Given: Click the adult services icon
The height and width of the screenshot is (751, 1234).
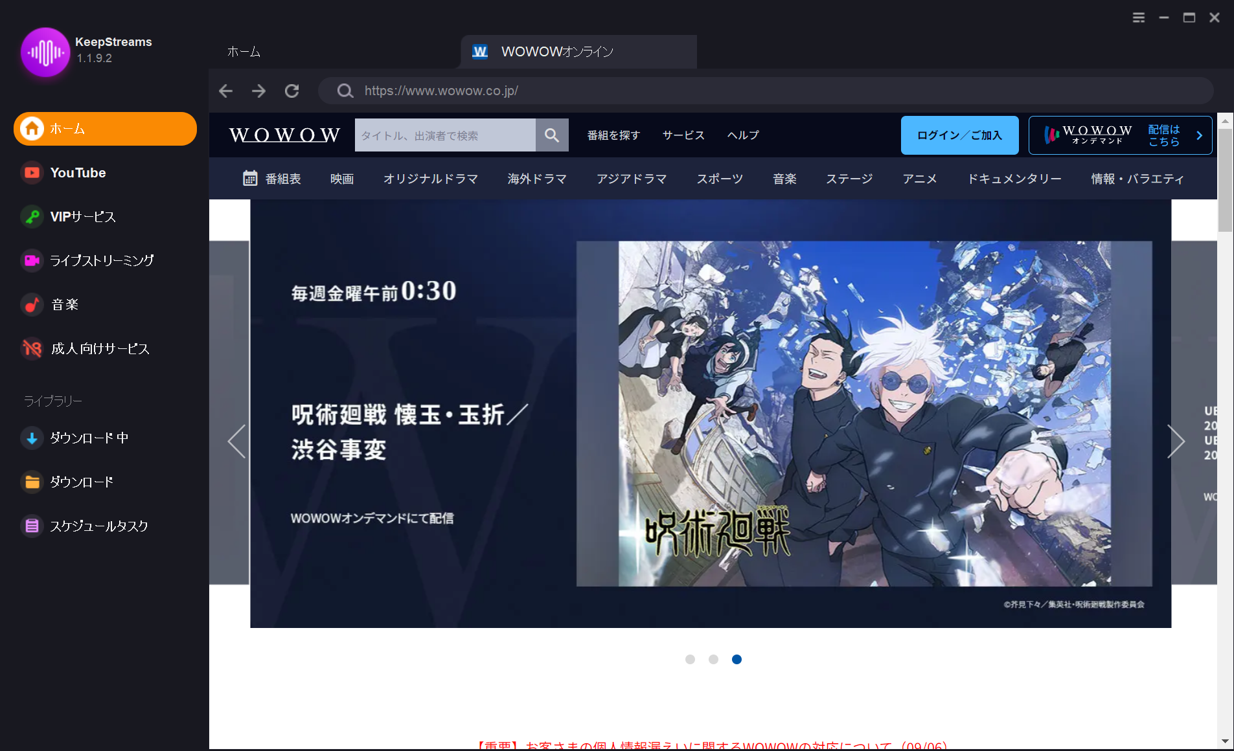Looking at the screenshot, I should [32, 348].
